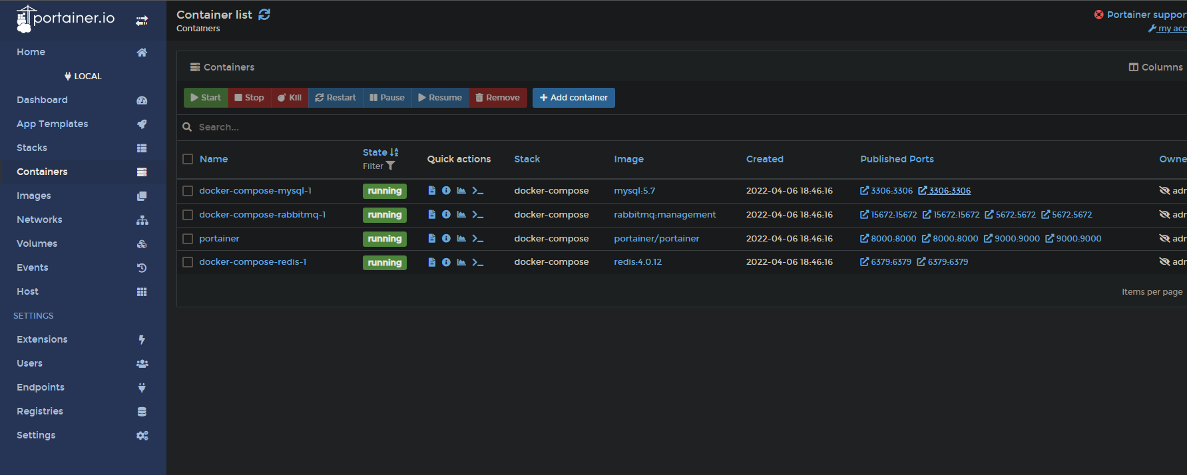Open first published port 6379:6379 link
The width and height of the screenshot is (1187, 475).
(x=885, y=262)
